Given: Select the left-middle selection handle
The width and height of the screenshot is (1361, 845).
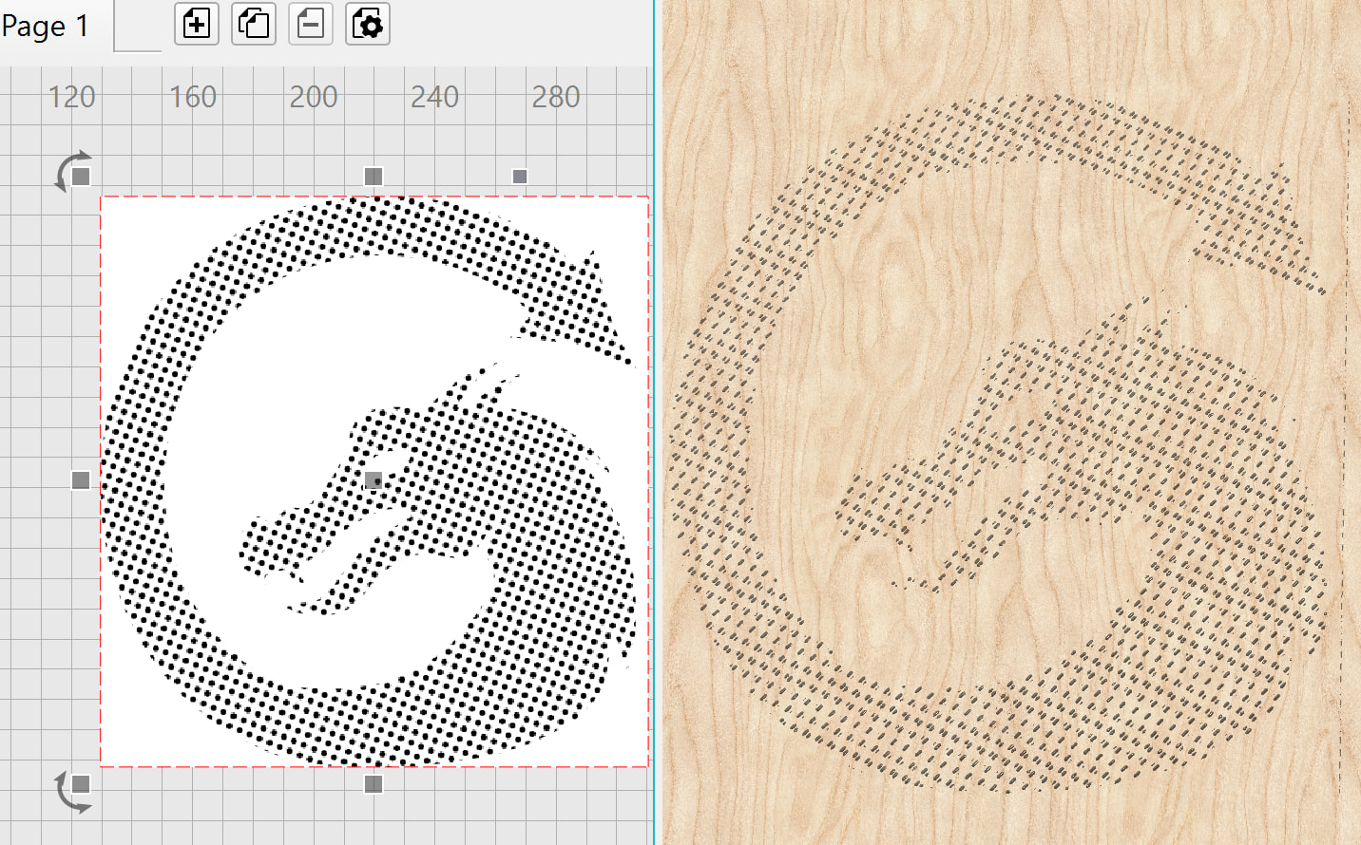Looking at the screenshot, I should coord(81,480).
